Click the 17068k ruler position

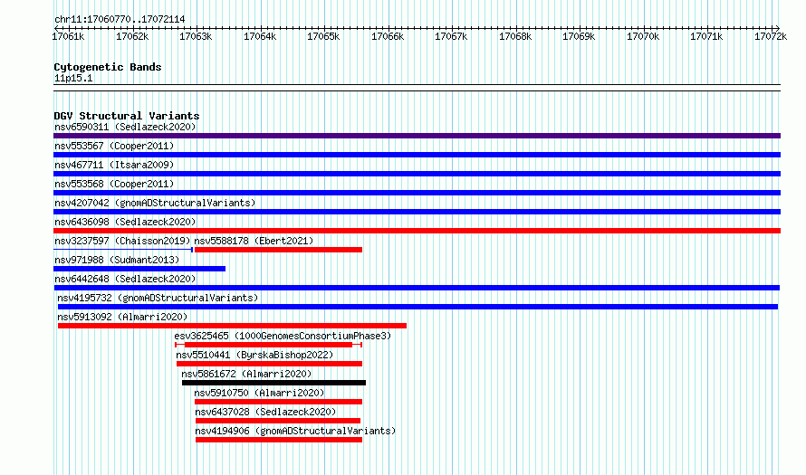[x=515, y=36]
